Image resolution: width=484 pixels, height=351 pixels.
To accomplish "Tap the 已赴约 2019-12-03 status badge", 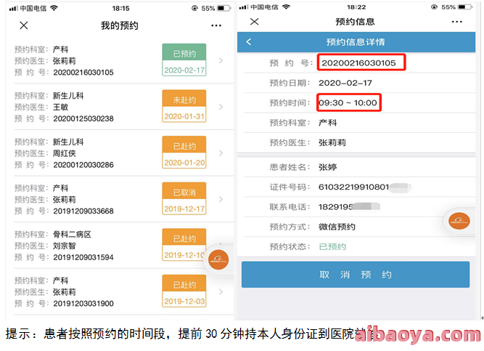I will coord(184,291).
